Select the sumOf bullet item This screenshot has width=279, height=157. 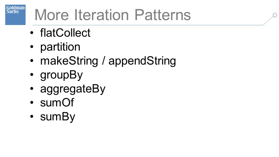tap(57, 103)
